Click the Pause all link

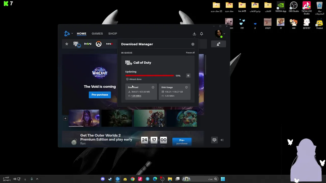click(190, 53)
